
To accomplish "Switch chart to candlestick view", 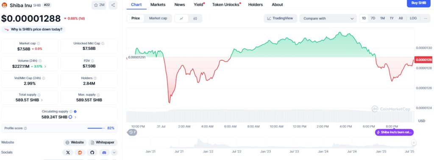I will point(195,19).
